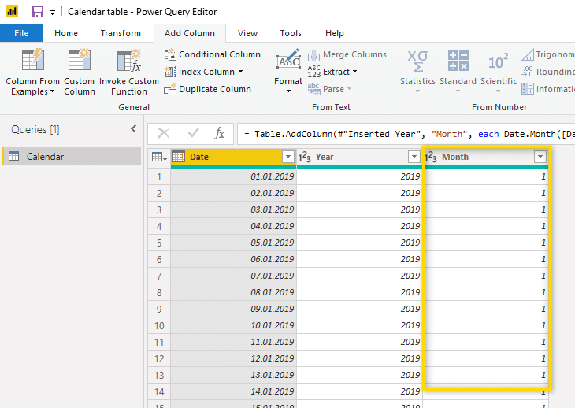Click the Column From Examples icon

pyautogui.click(x=32, y=61)
